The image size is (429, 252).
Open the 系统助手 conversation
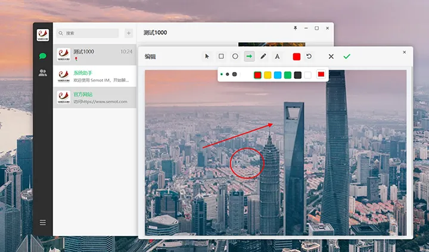95,76
